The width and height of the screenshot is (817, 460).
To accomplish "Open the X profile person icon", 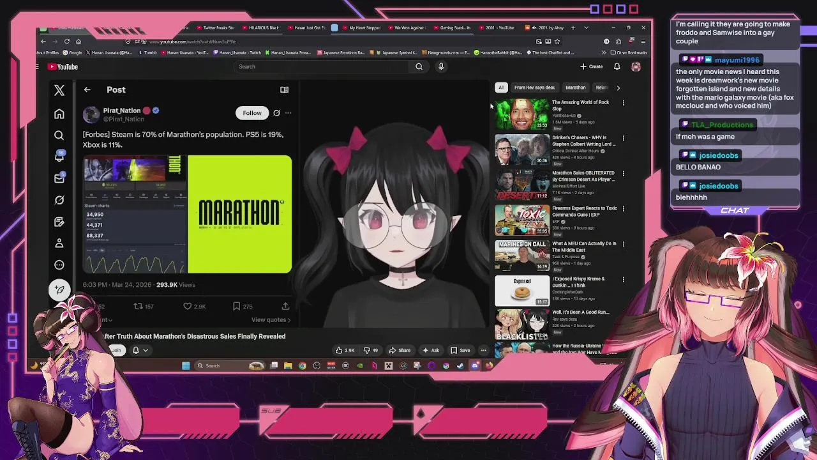I will 59,243.
